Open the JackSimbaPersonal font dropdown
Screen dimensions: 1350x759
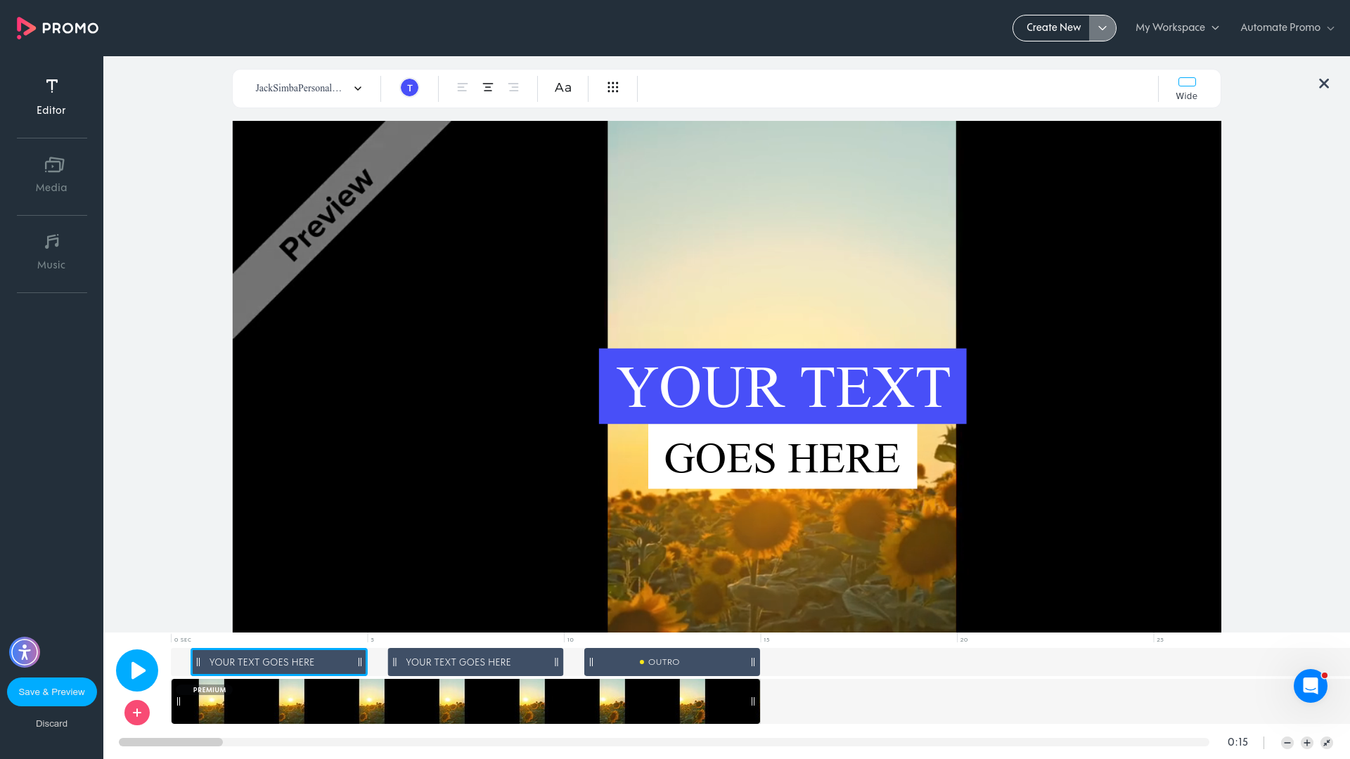click(306, 88)
